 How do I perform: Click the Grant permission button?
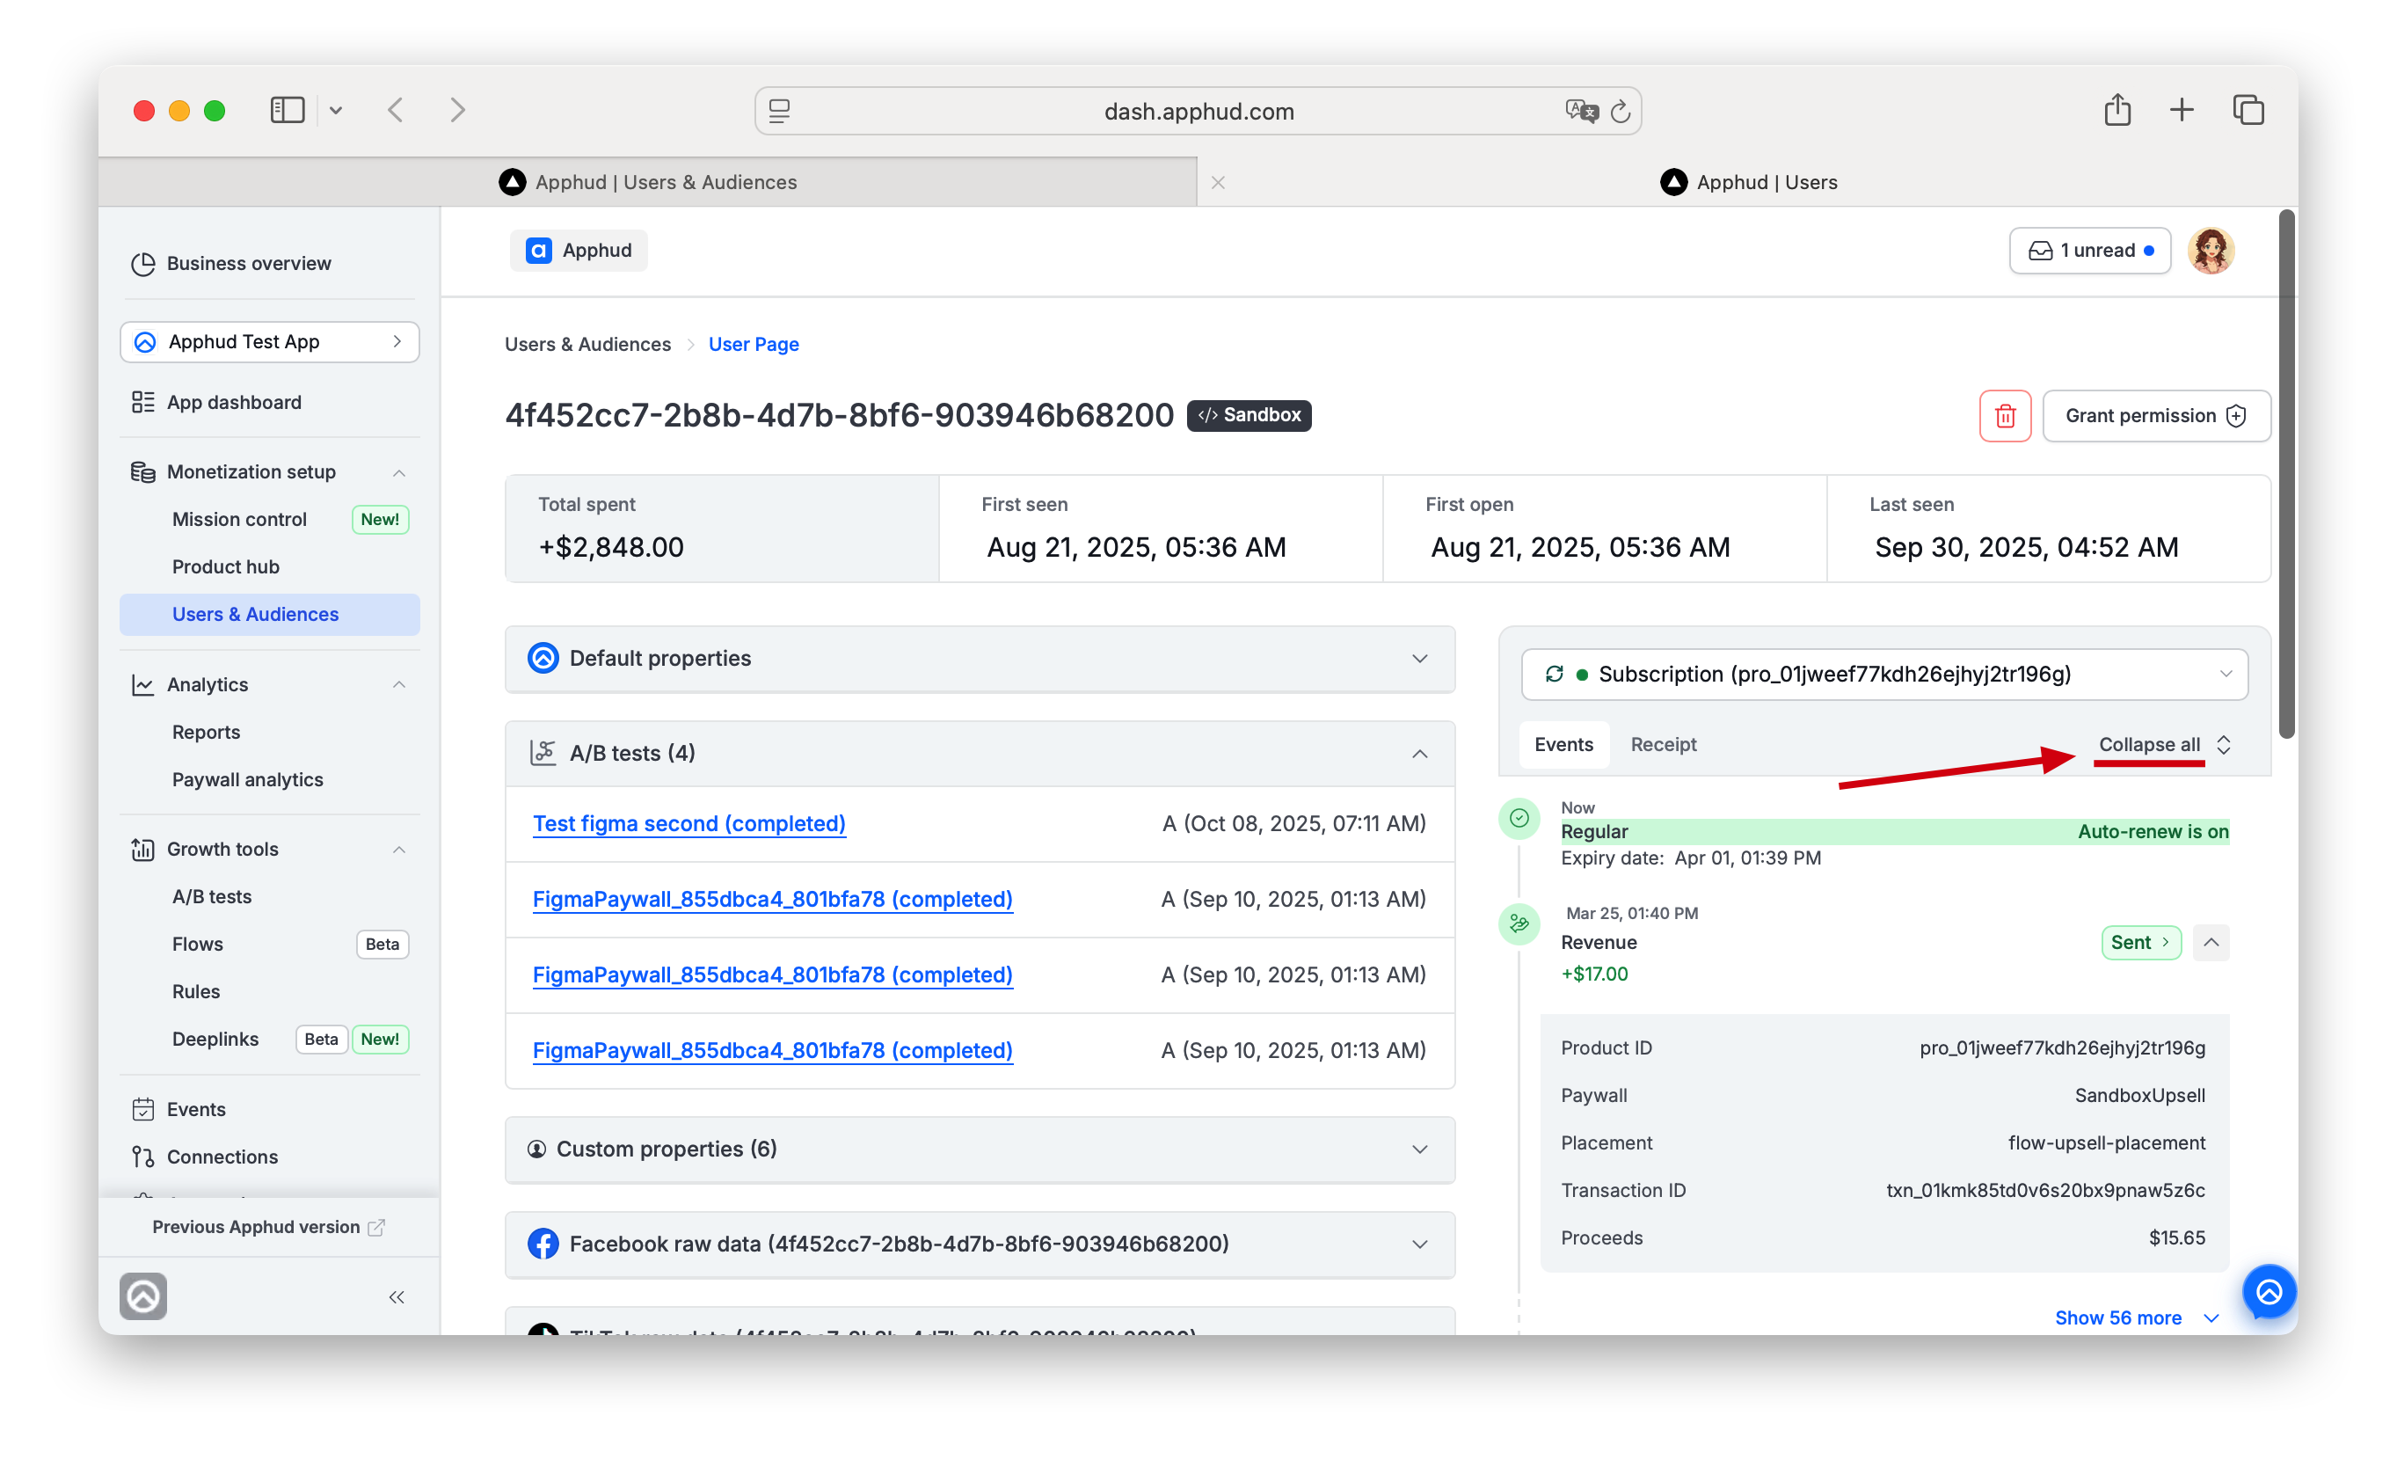[x=2156, y=416]
